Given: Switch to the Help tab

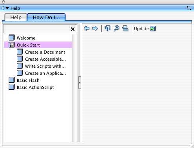Looking at the screenshot, I should pyautogui.click(x=16, y=17).
